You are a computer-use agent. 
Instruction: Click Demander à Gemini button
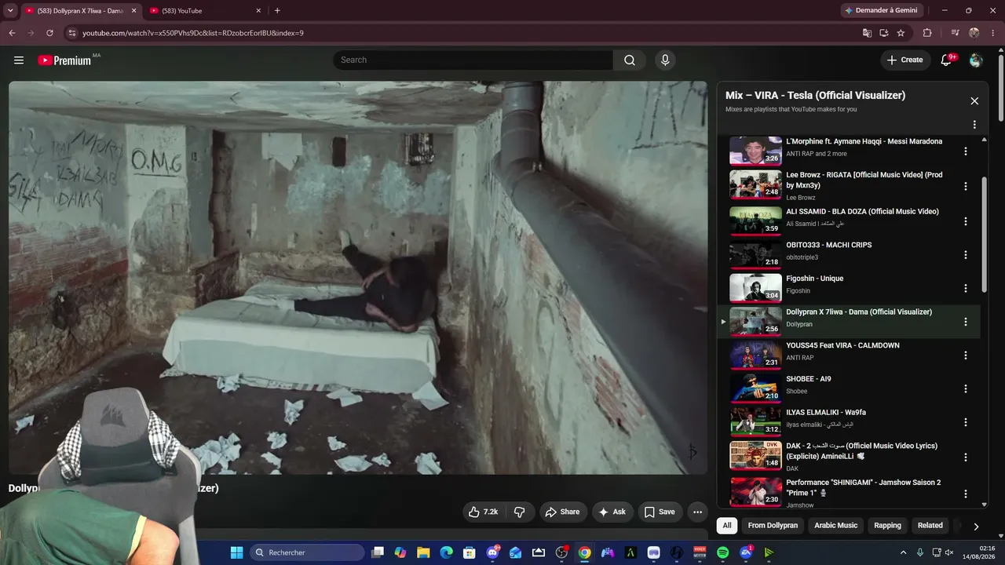pyautogui.click(x=881, y=10)
